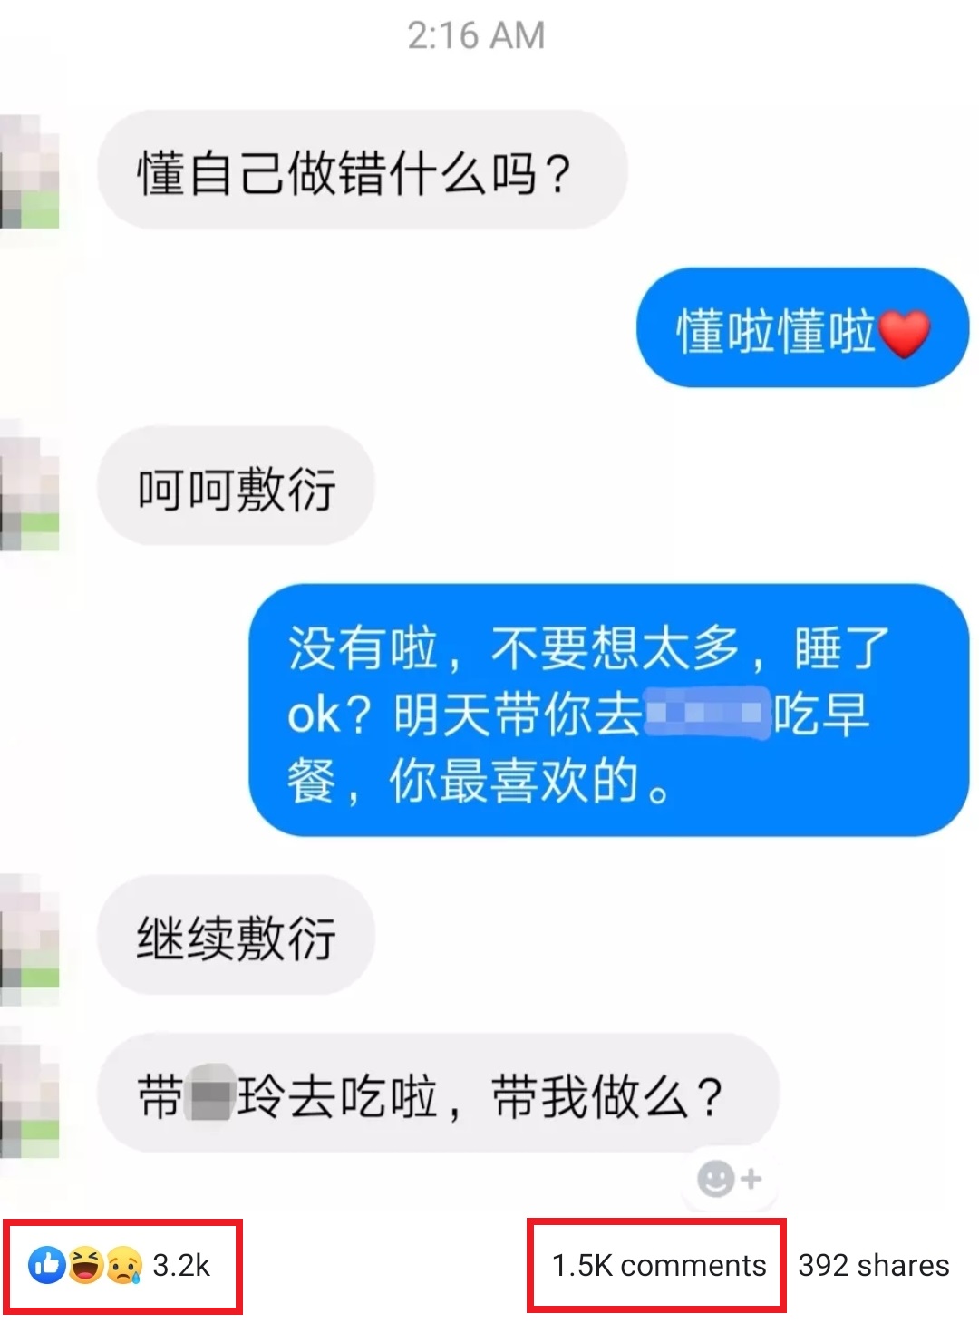Viewport: 979px width, 1323px height.
Task: Click the avatar beside 呵呵敷衍 message
Action: tap(30, 491)
